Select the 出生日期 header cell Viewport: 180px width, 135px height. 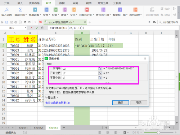(99, 39)
